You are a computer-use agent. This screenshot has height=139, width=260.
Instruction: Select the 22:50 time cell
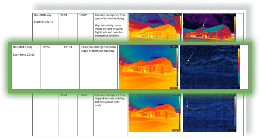pos(52,67)
